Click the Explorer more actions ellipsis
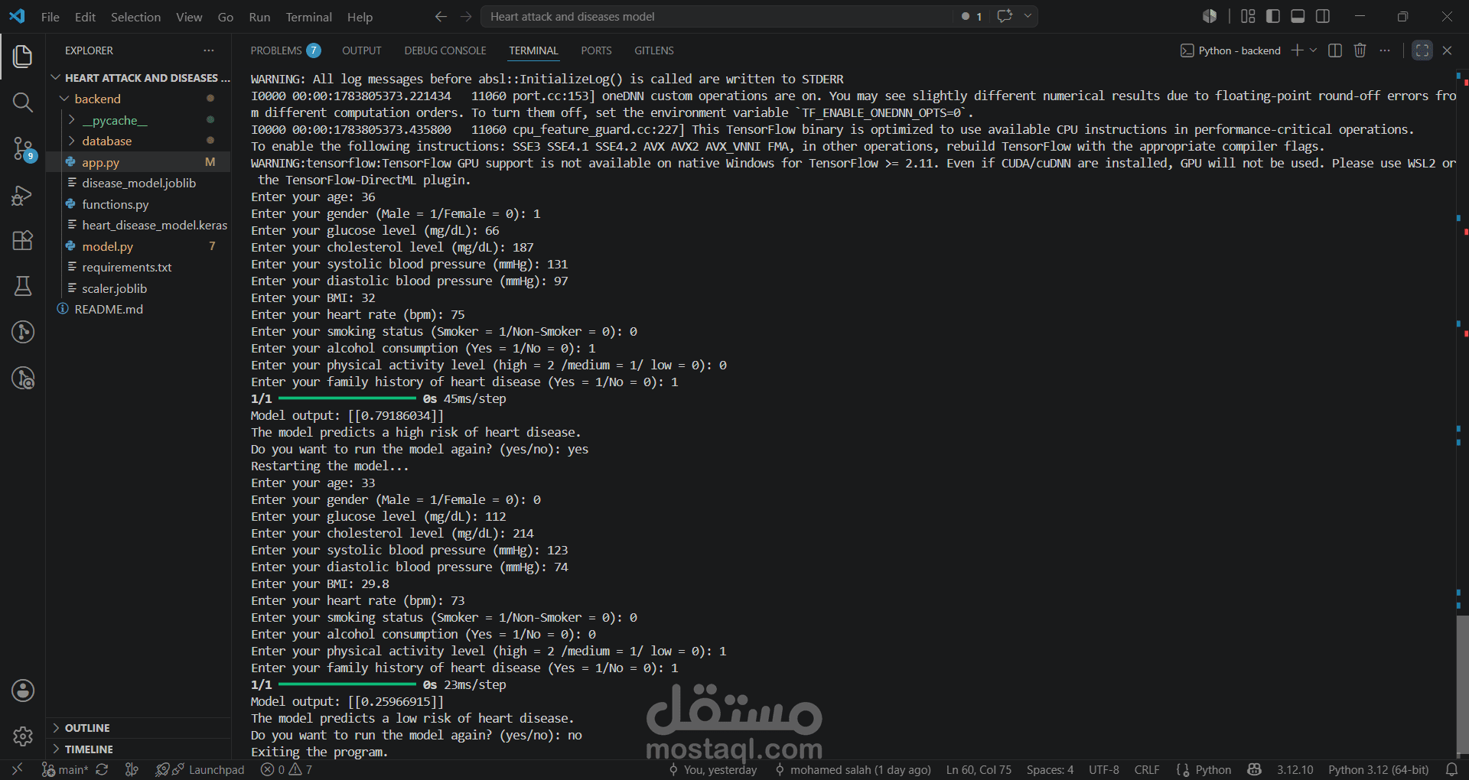 (209, 50)
